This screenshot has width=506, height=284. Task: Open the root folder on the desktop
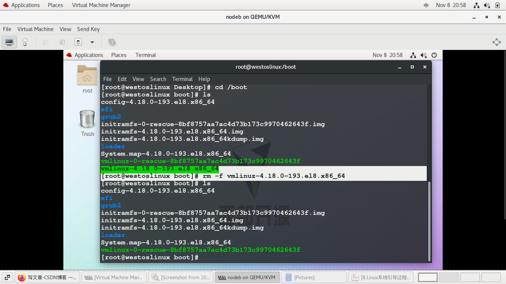[x=87, y=77]
